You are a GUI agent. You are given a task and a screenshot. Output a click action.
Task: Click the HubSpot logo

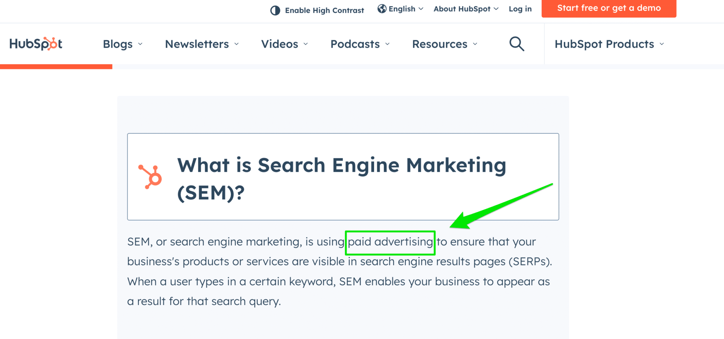click(x=35, y=43)
